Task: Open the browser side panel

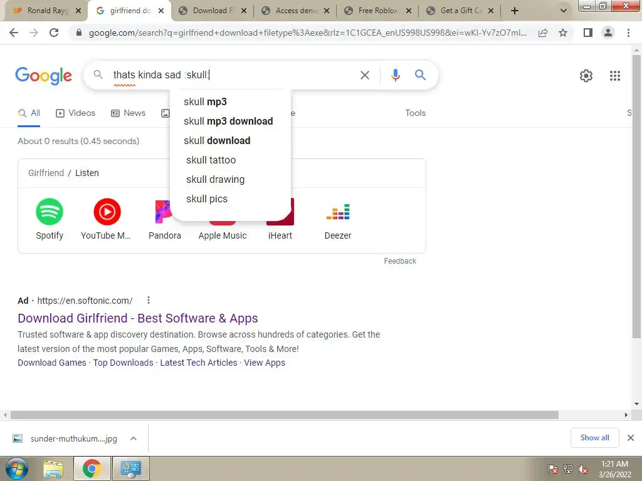Action: click(x=588, y=33)
